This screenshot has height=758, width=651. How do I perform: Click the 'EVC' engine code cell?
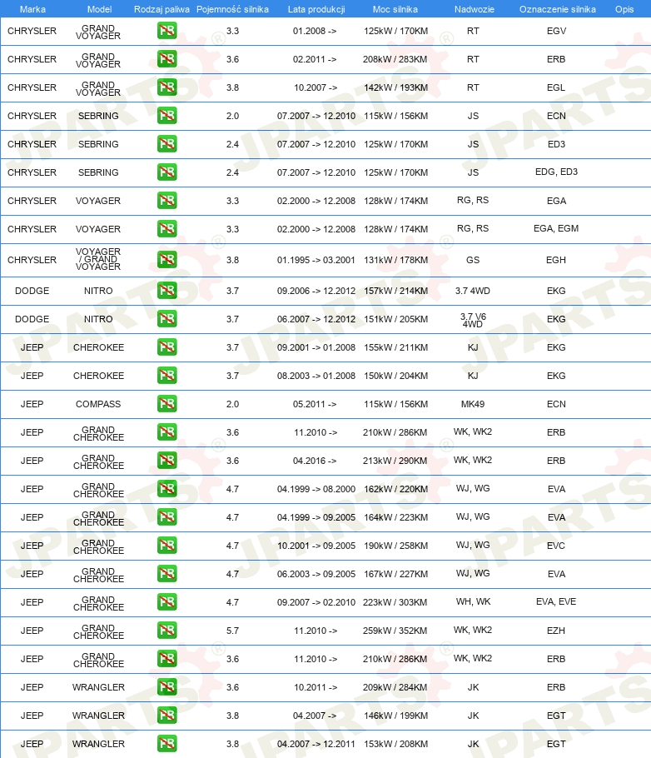point(556,546)
